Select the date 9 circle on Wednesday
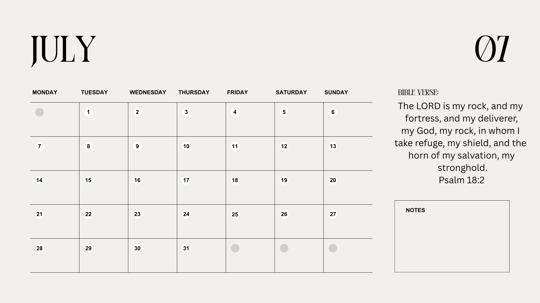 click(137, 146)
